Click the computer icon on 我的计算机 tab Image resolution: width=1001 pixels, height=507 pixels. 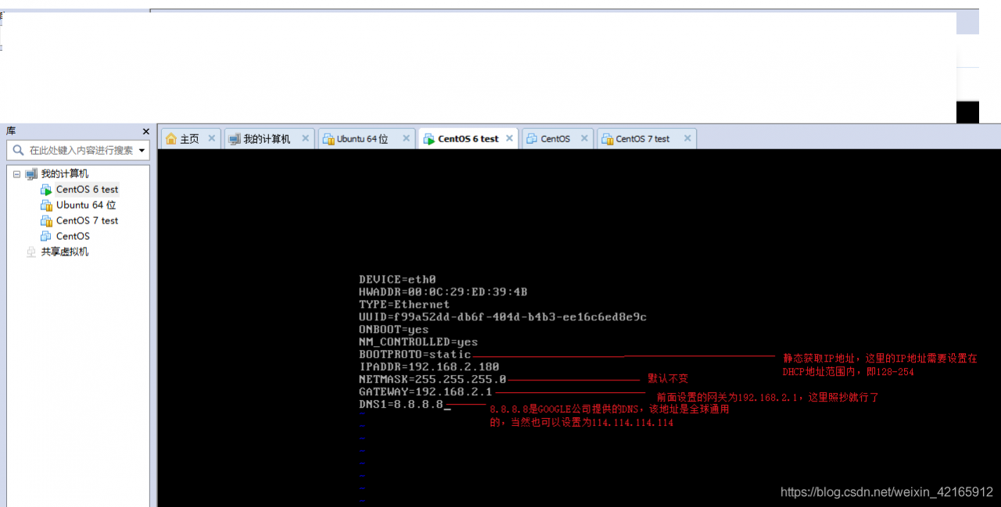[234, 139]
